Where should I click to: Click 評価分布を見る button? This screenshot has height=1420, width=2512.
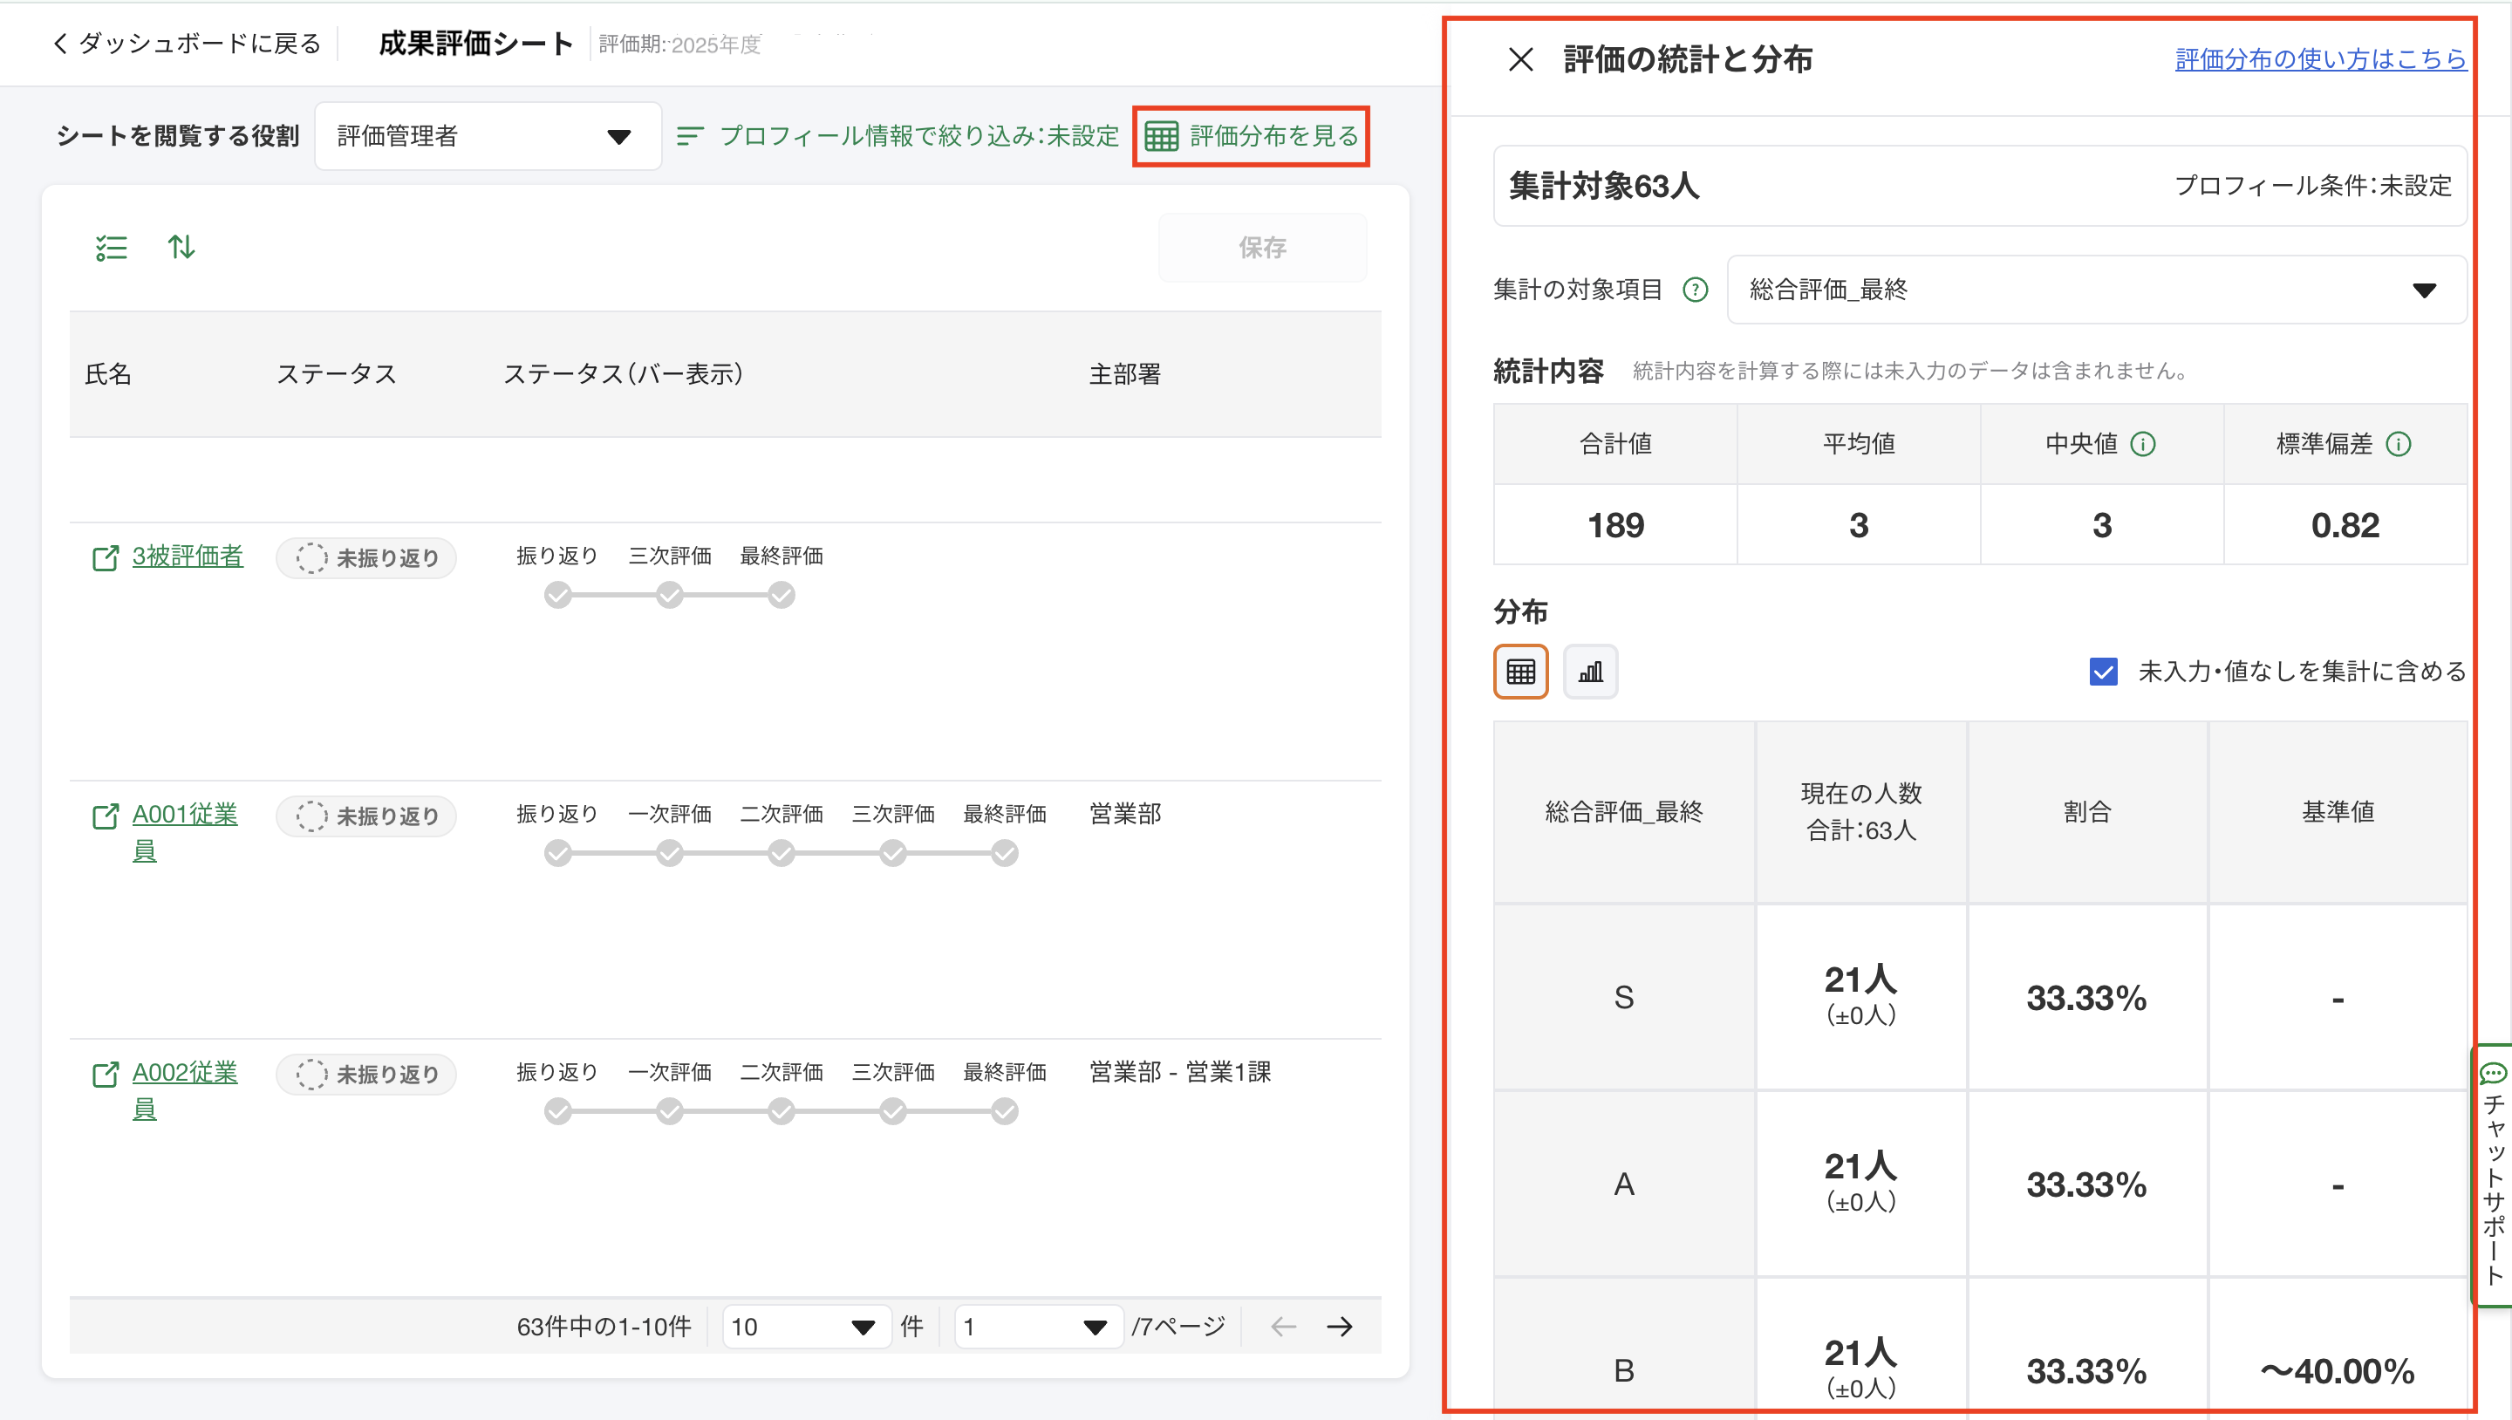click(1251, 137)
